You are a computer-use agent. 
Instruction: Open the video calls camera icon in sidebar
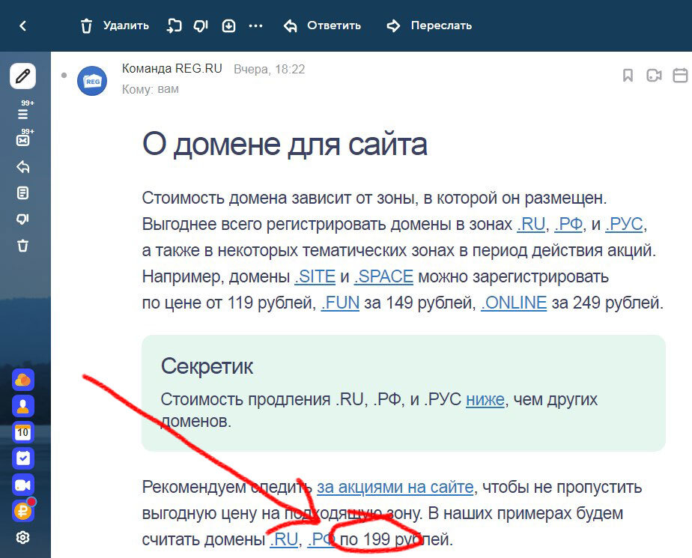(x=23, y=485)
